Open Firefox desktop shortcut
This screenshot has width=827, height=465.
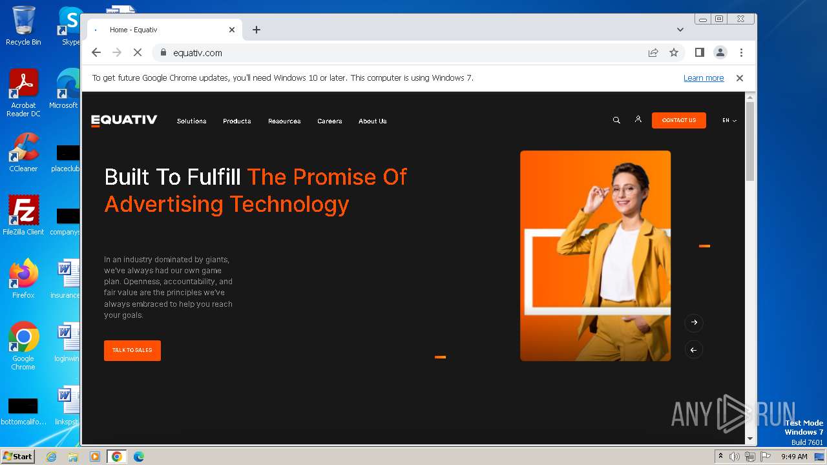tap(23, 278)
